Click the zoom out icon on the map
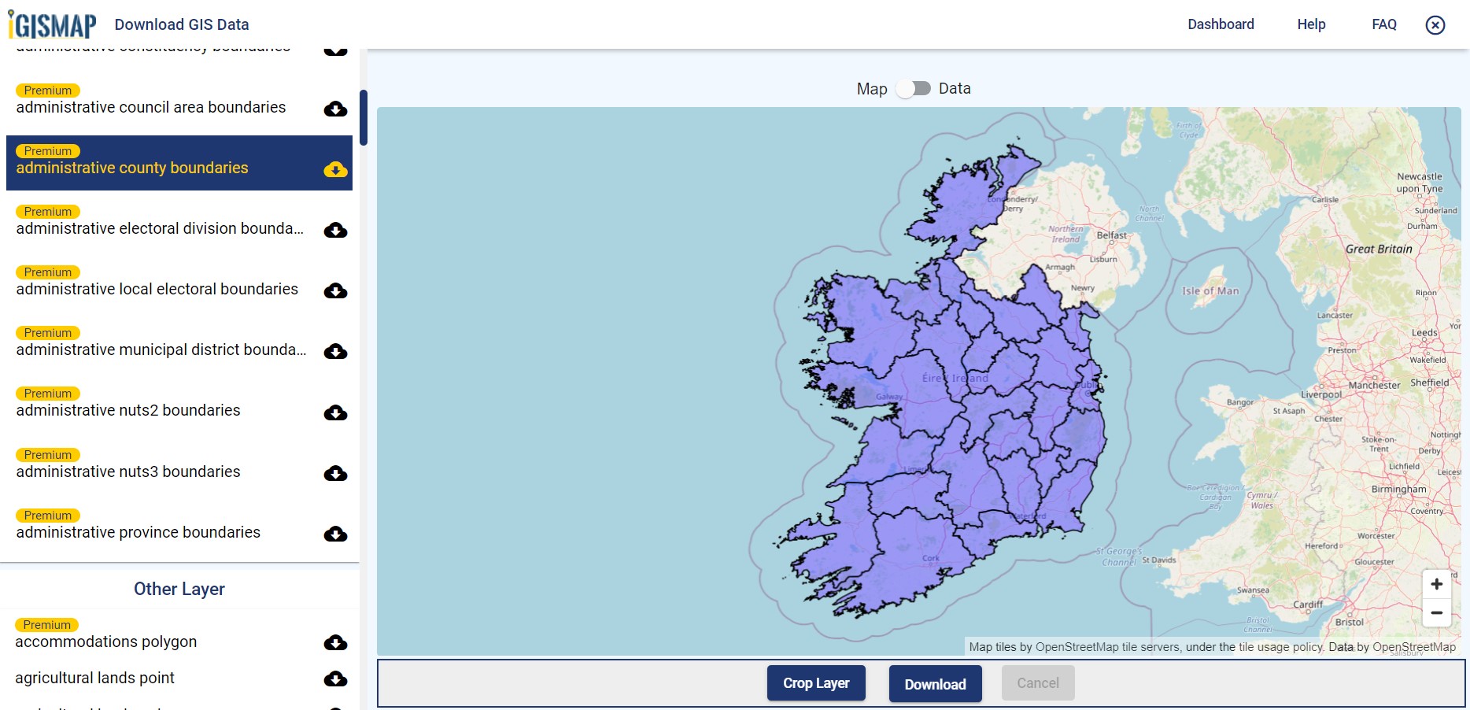This screenshot has width=1470, height=710. (1436, 612)
